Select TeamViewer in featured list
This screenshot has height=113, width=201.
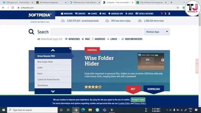tap(53, 85)
